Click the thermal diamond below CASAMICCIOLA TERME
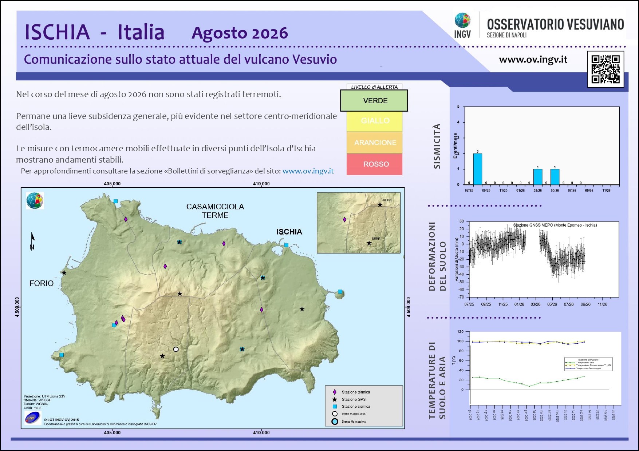The width and height of the screenshot is (639, 451). (224, 244)
